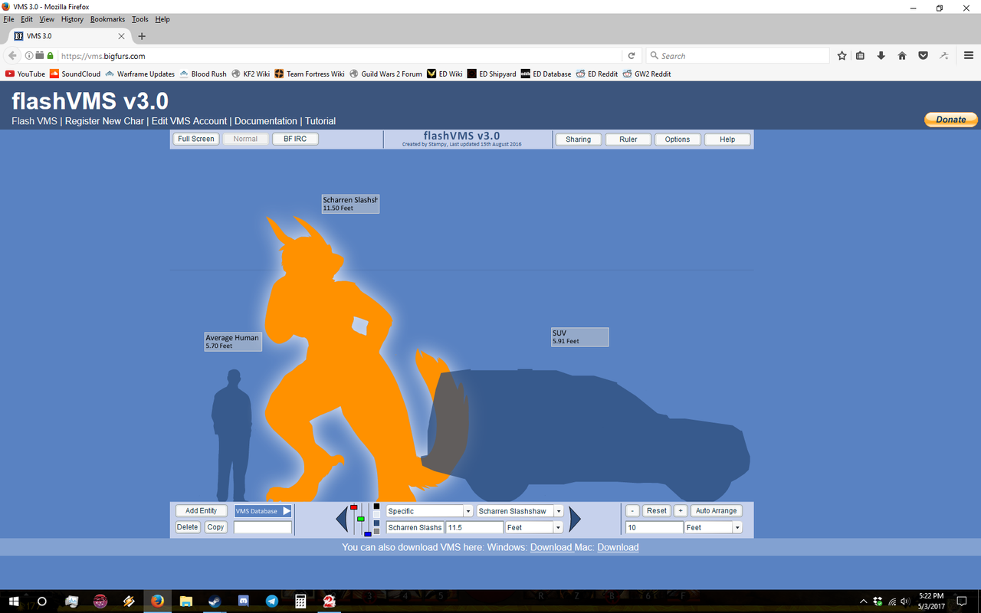
Task: Select the black background color swatch
Action: click(x=376, y=506)
